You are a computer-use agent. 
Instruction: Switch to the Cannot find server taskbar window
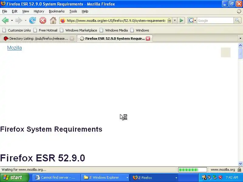(x=56, y=177)
